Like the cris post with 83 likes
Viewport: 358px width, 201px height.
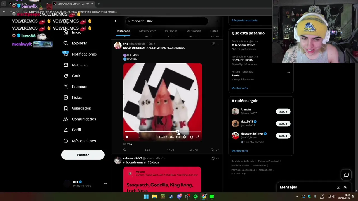pos(170,150)
